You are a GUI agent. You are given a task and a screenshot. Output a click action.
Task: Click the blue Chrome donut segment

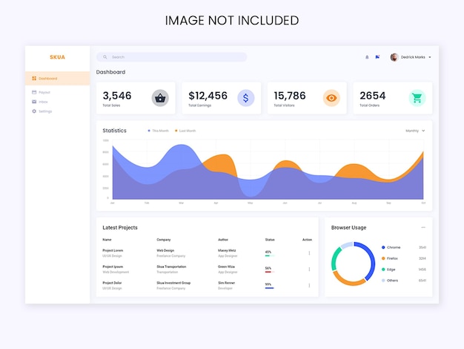click(371, 258)
